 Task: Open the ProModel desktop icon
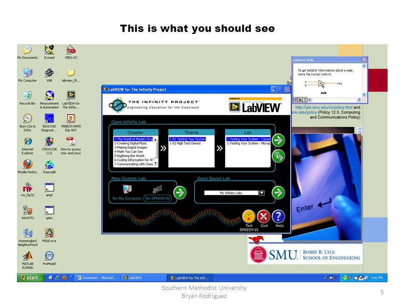tap(49, 258)
